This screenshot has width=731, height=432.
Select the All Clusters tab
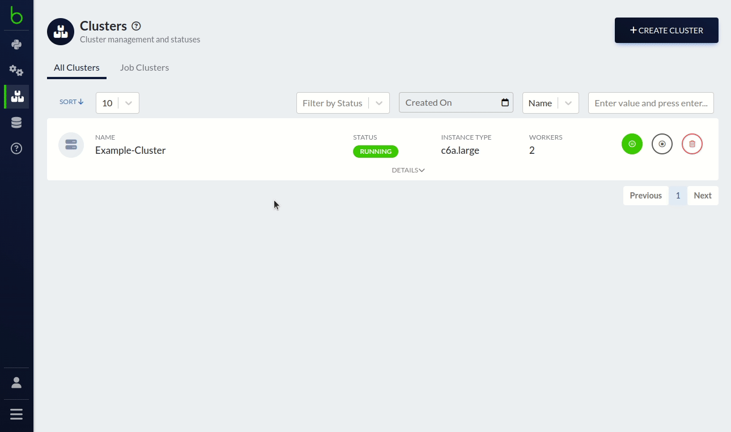point(76,68)
